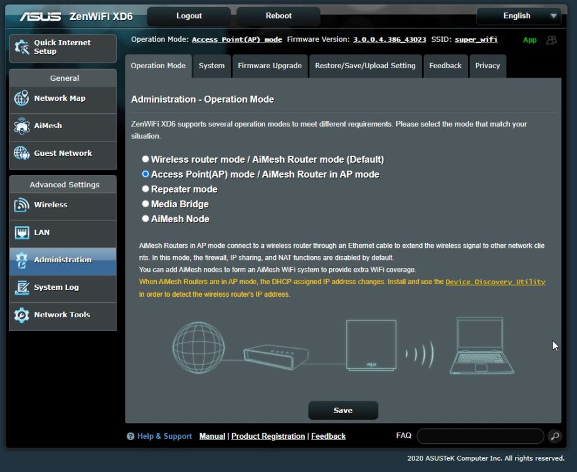Enable the AiMesh Node radio option
The width and height of the screenshot is (577, 472).
pos(146,219)
